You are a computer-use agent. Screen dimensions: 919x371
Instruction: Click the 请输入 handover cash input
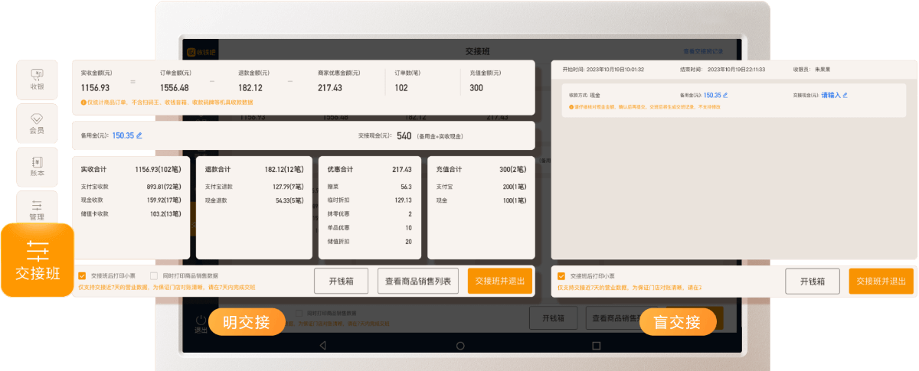coord(831,96)
